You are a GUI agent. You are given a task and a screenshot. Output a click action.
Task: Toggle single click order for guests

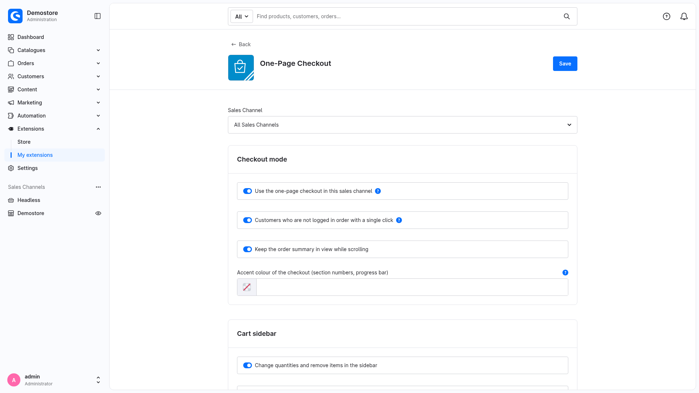248,220
